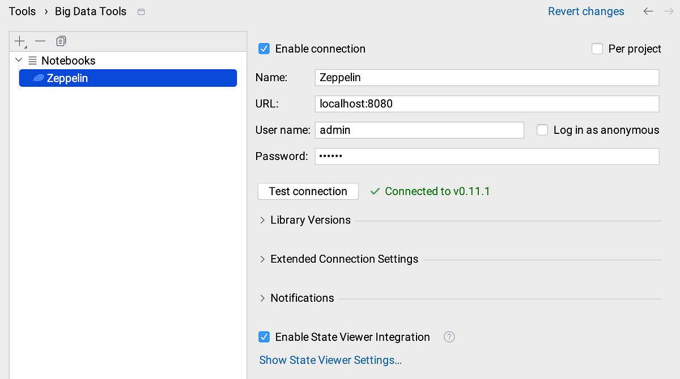The width and height of the screenshot is (680, 379).
Task: Expand the Notifications section
Action: (262, 298)
